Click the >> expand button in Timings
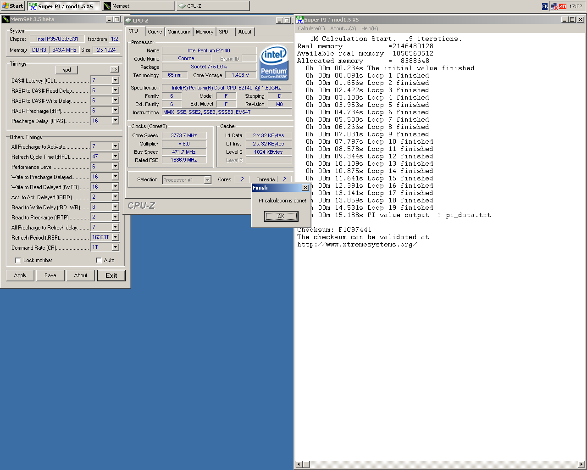This screenshot has width=587, height=470. click(115, 69)
